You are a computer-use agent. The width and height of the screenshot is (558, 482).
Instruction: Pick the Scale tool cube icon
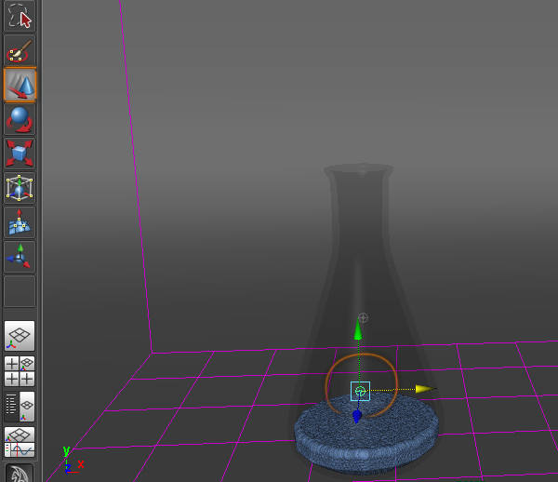pos(20,153)
